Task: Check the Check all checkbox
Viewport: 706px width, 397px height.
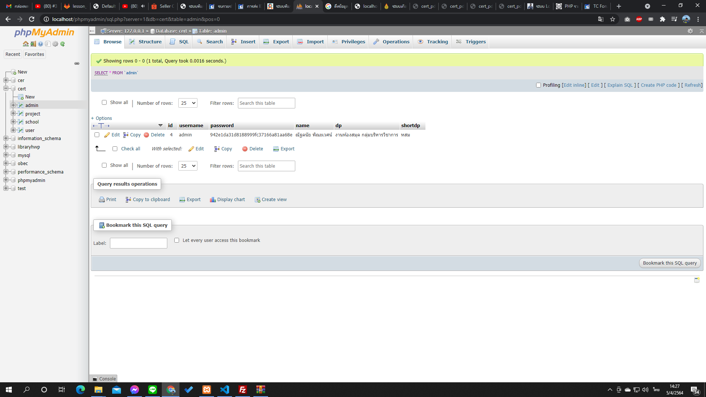Action: tap(115, 149)
